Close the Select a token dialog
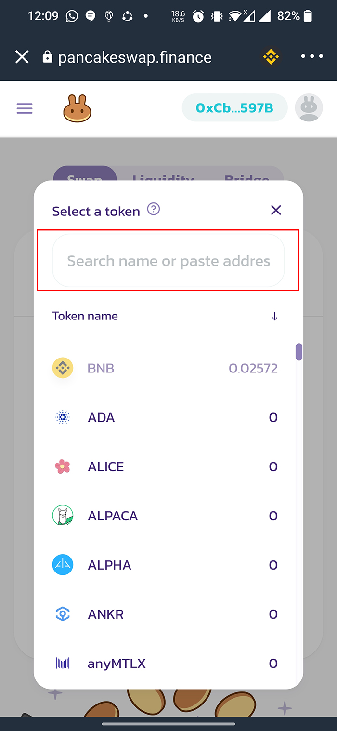 click(276, 210)
